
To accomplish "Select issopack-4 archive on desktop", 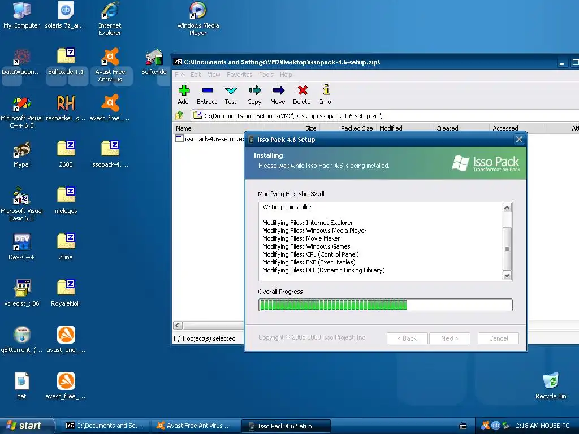I will click(110, 155).
